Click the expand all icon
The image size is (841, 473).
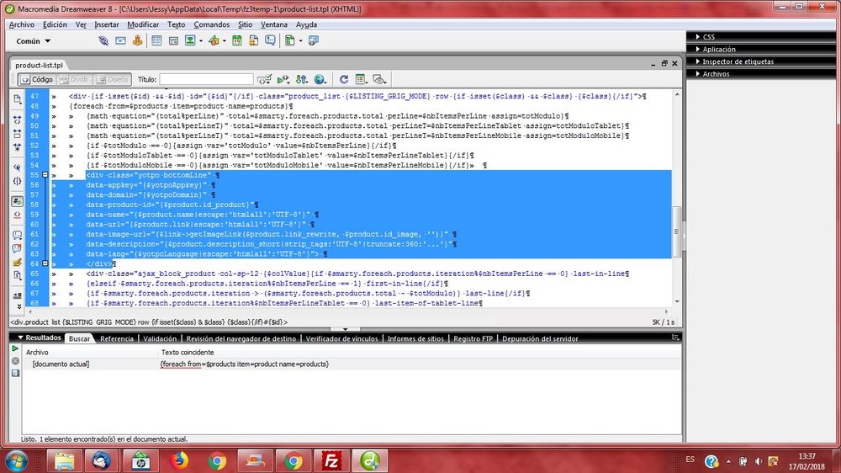pyautogui.click(x=17, y=146)
